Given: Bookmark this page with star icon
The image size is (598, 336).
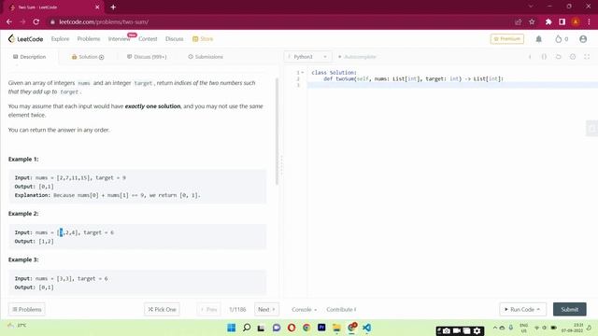Looking at the screenshot, I should (x=532, y=22).
